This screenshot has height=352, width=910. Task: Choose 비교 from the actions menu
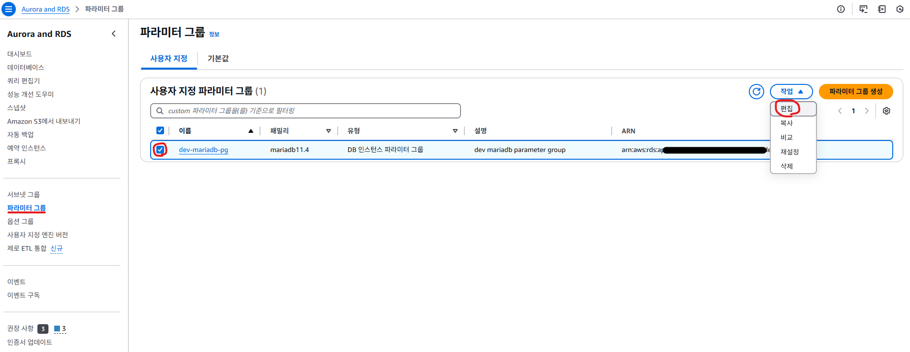793,138
